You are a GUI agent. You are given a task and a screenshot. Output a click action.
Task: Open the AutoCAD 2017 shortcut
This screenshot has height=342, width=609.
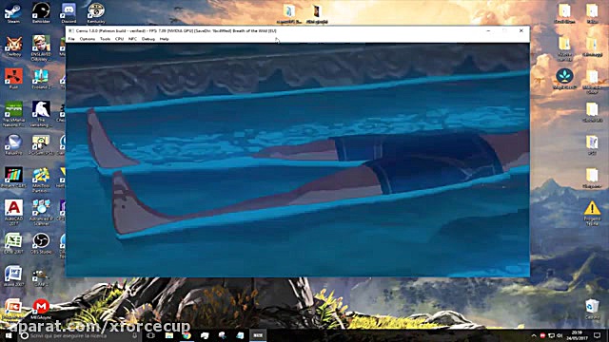tap(13, 213)
